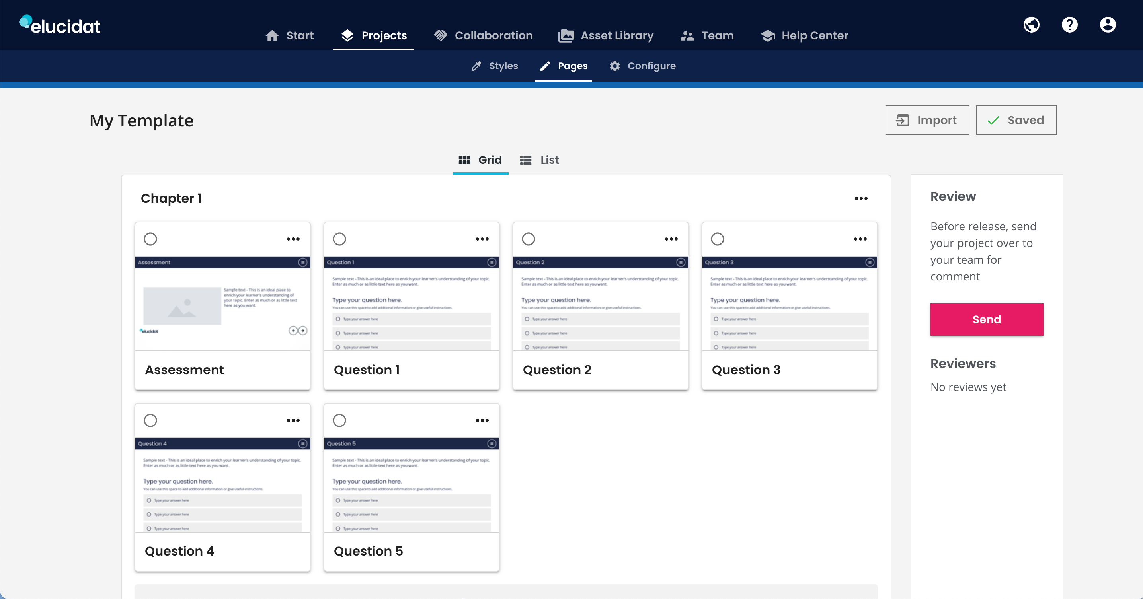Switch to Grid view tab
This screenshot has width=1143, height=599.
pos(480,160)
